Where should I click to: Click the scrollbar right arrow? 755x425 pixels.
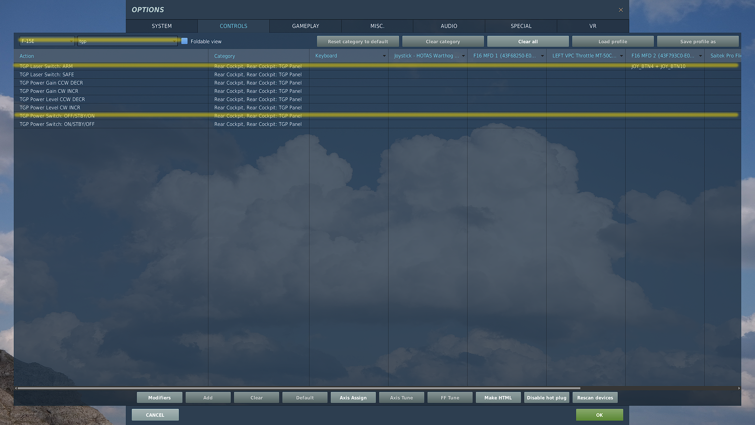[x=739, y=388]
